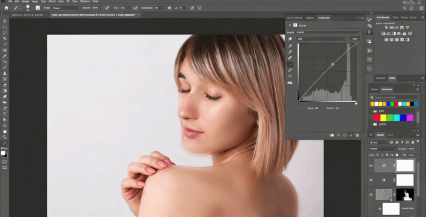Select the Eyedropper tool in the tools panel
Screen dimensions: 426x217
pos(5,56)
